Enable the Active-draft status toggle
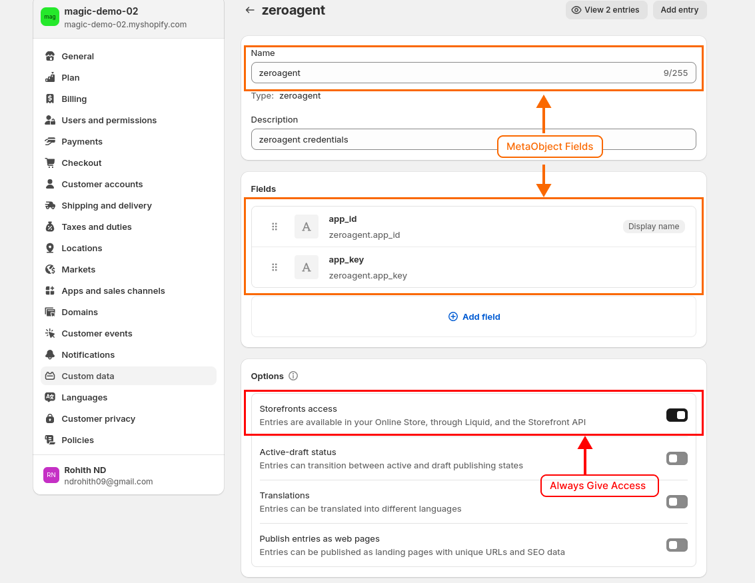This screenshot has height=583, width=755. (x=677, y=458)
